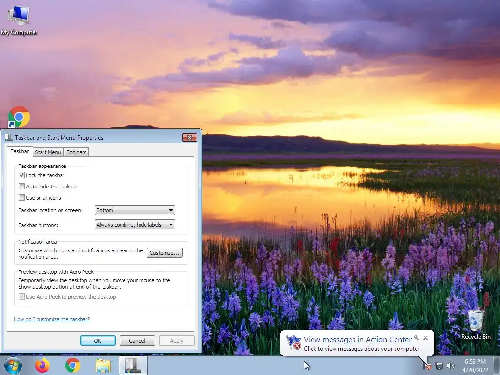
Task: Open Action Center flag tray icon
Action: 427,366
